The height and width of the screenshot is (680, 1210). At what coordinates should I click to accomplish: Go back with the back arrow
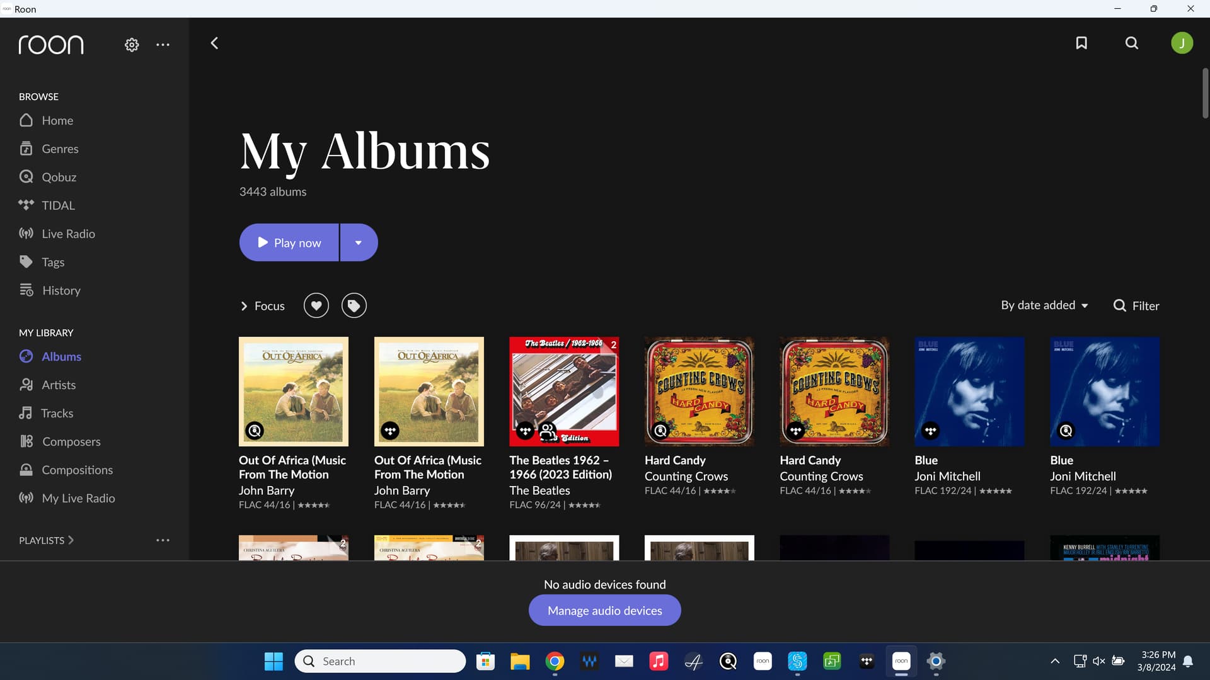tap(214, 43)
